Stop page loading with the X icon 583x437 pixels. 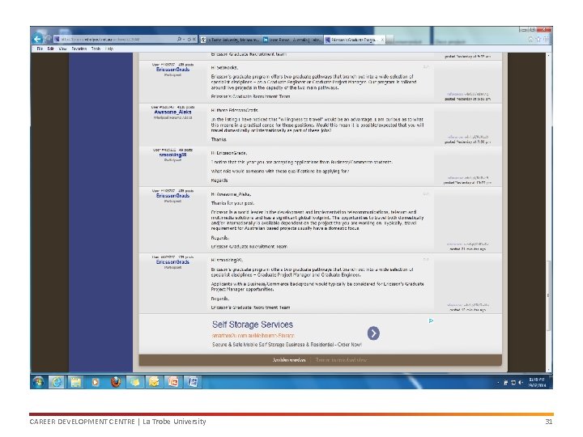[x=194, y=39]
